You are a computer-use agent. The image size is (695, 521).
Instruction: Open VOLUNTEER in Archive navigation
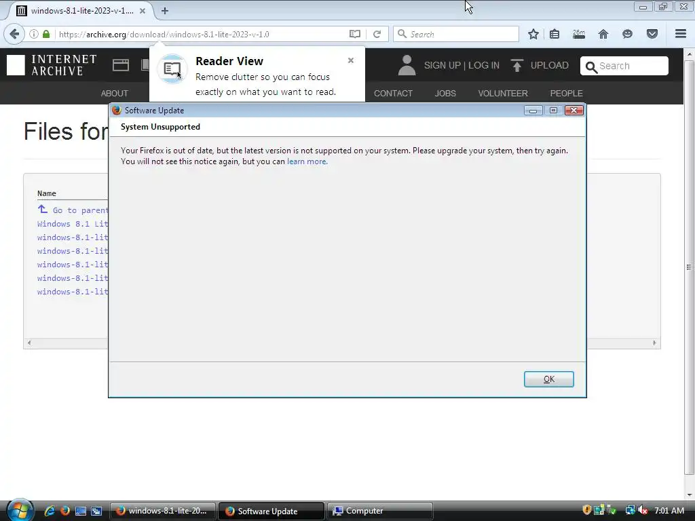click(503, 93)
